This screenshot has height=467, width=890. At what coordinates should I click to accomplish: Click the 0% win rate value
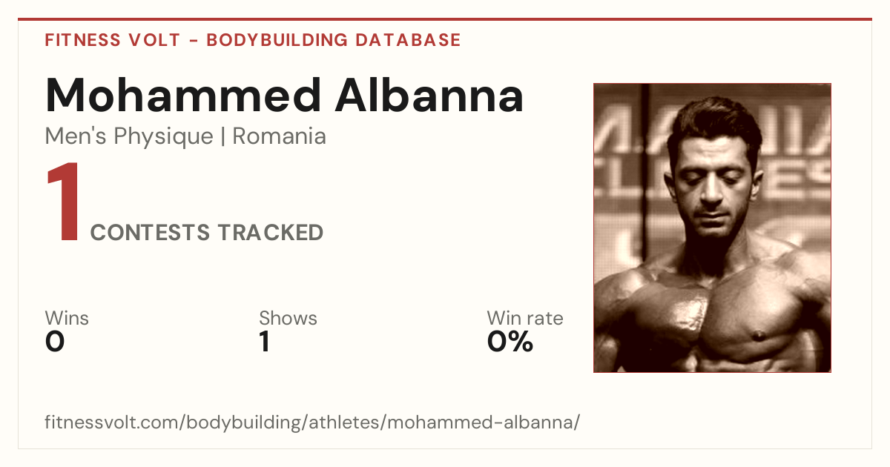[x=510, y=342]
